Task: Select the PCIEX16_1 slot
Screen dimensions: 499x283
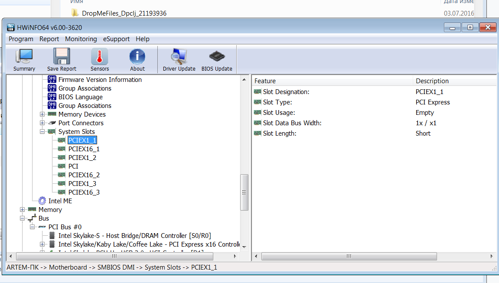Action: coord(84,149)
